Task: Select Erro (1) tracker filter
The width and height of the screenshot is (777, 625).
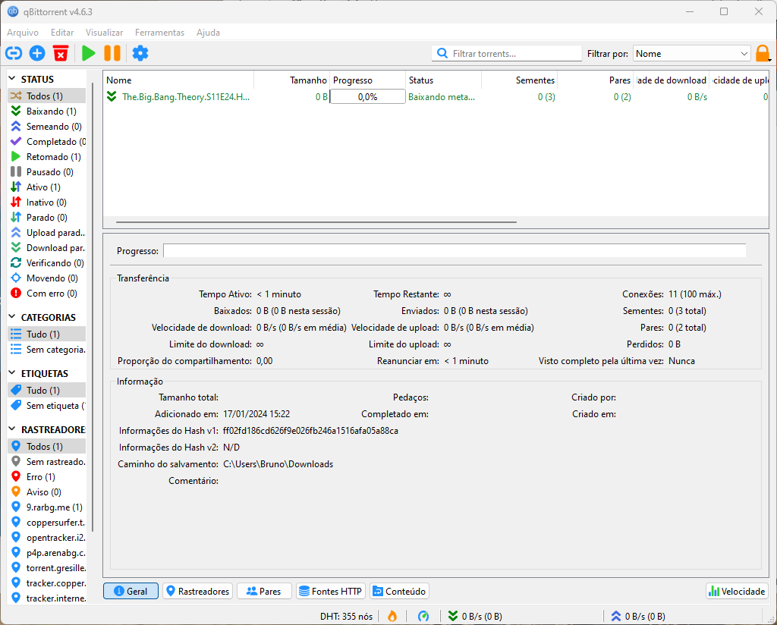Action: click(x=47, y=477)
